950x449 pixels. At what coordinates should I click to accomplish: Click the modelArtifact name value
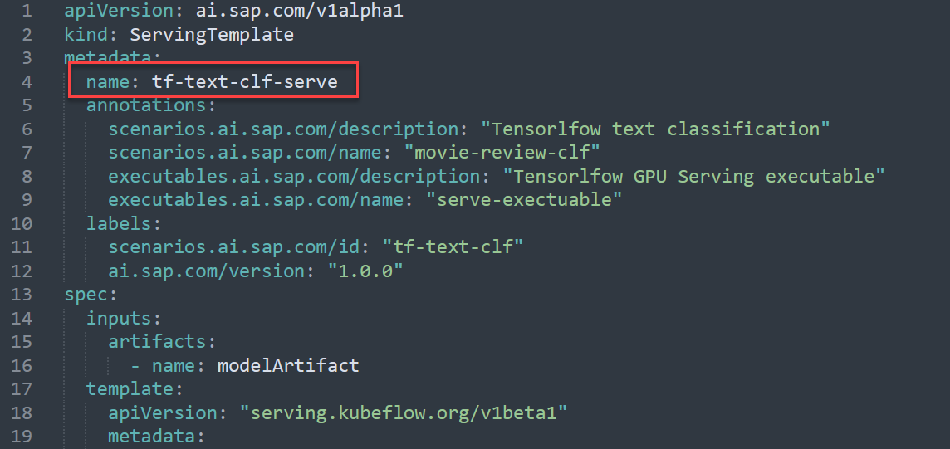[x=288, y=365]
